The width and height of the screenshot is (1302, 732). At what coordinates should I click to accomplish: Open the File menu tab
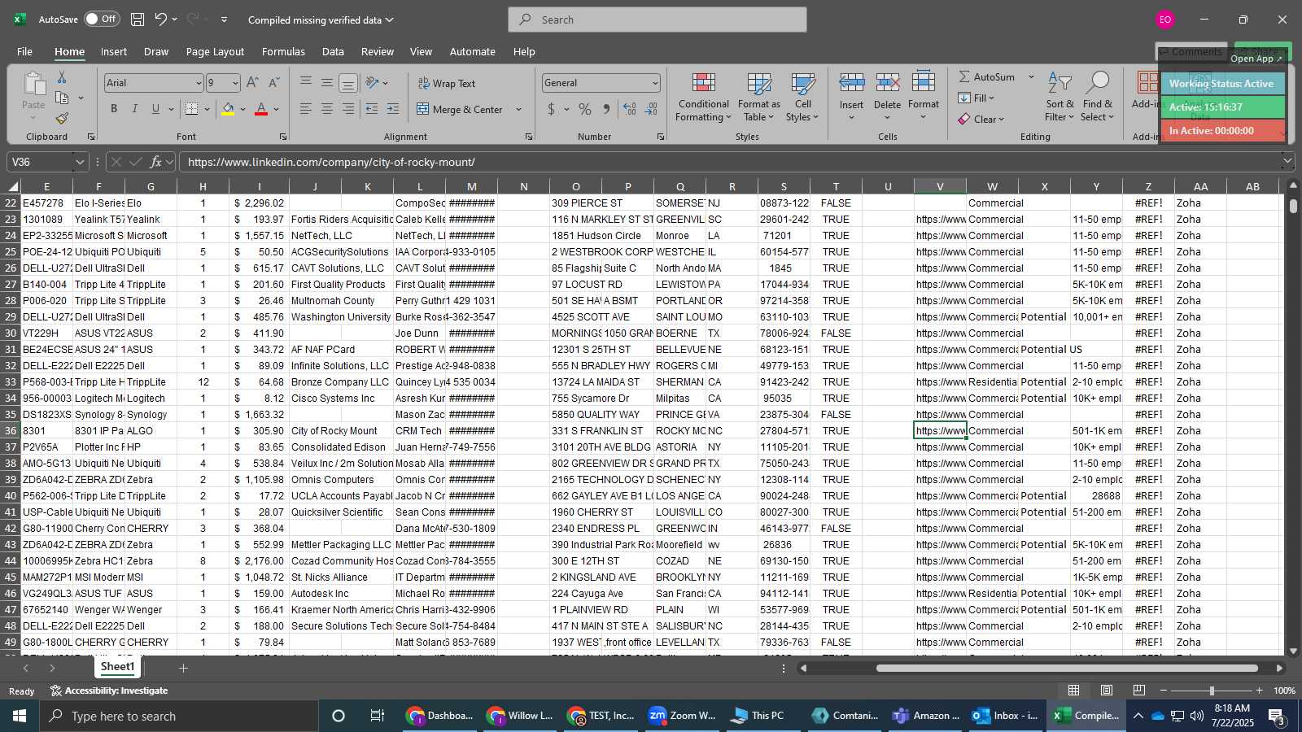[24, 51]
